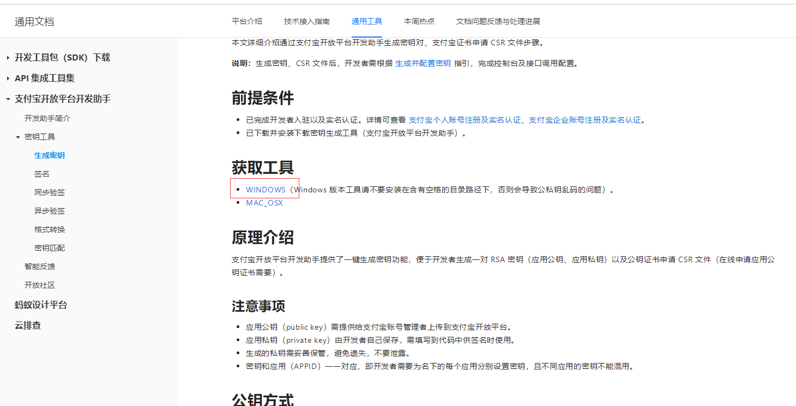The height and width of the screenshot is (406, 796).
Task: Open the 同步验签 sidebar page
Action: coord(50,192)
